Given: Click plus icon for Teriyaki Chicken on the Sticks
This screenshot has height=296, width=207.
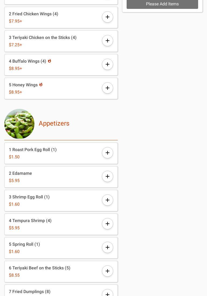Looking at the screenshot, I should (x=108, y=41).
